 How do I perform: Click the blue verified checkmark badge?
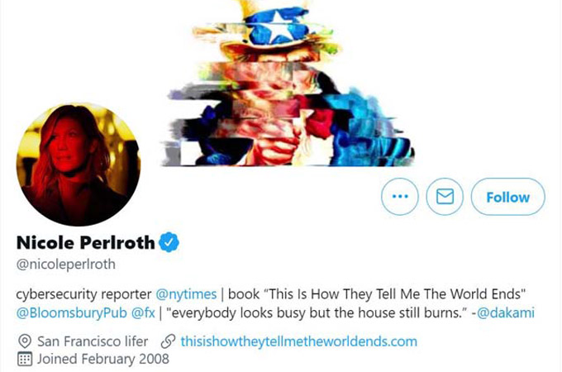169,242
